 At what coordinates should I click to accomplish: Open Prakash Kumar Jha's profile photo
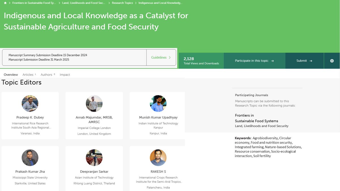click(x=30, y=158)
